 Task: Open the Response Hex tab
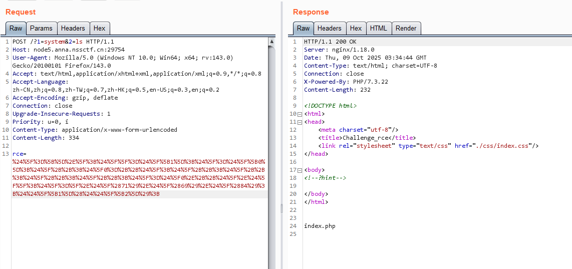tap(356, 28)
